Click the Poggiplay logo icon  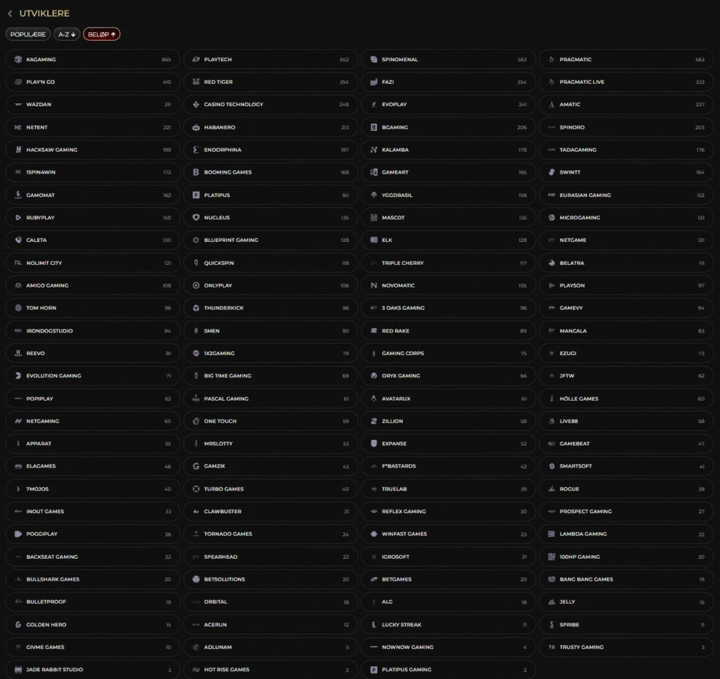click(x=18, y=534)
